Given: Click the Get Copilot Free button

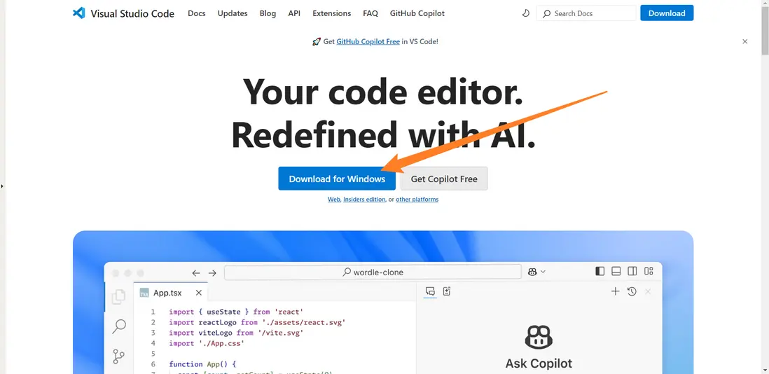Looking at the screenshot, I should click(444, 179).
